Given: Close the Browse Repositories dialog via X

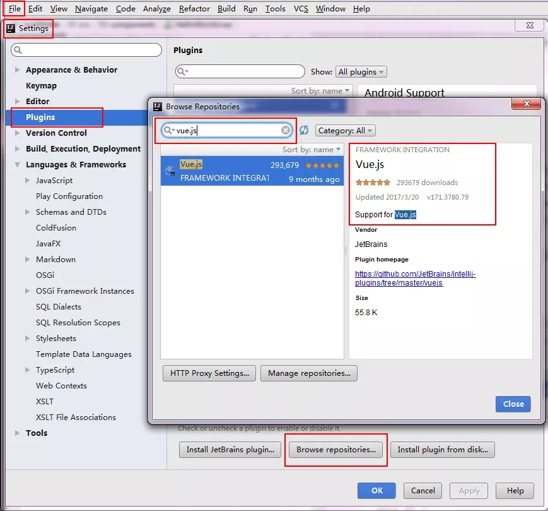Looking at the screenshot, I should (527, 104).
